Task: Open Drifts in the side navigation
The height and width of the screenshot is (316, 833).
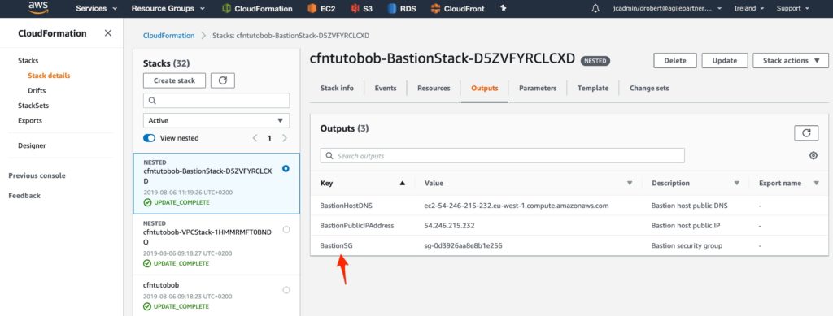Action: click(x=37, y=91)
